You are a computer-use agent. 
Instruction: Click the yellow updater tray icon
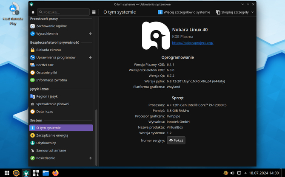pyautogui.click(x=226, y=173)
